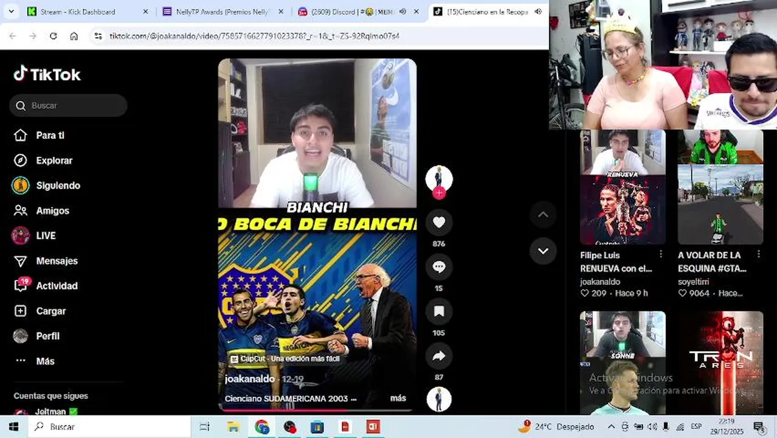Open options for Filipe Luis video

pos(661,254)
